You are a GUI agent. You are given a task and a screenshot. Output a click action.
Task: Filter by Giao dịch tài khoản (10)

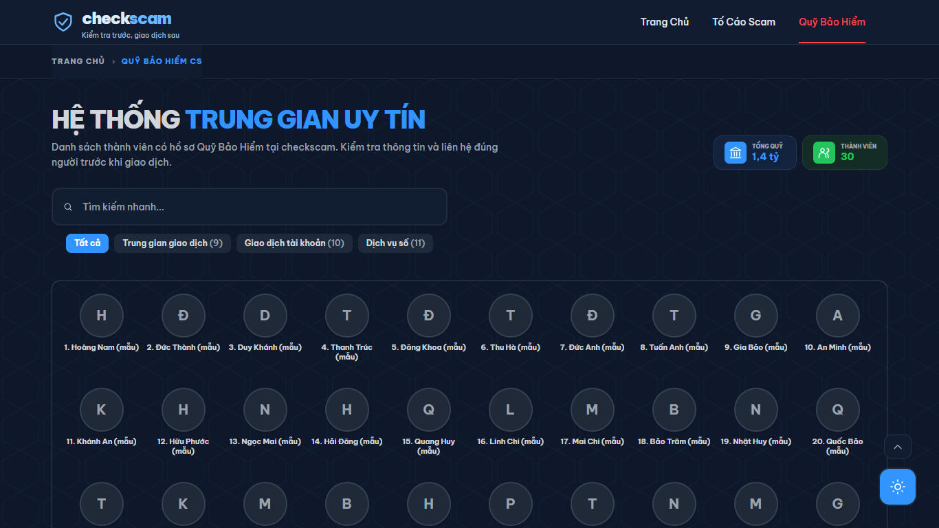(294, 243)
